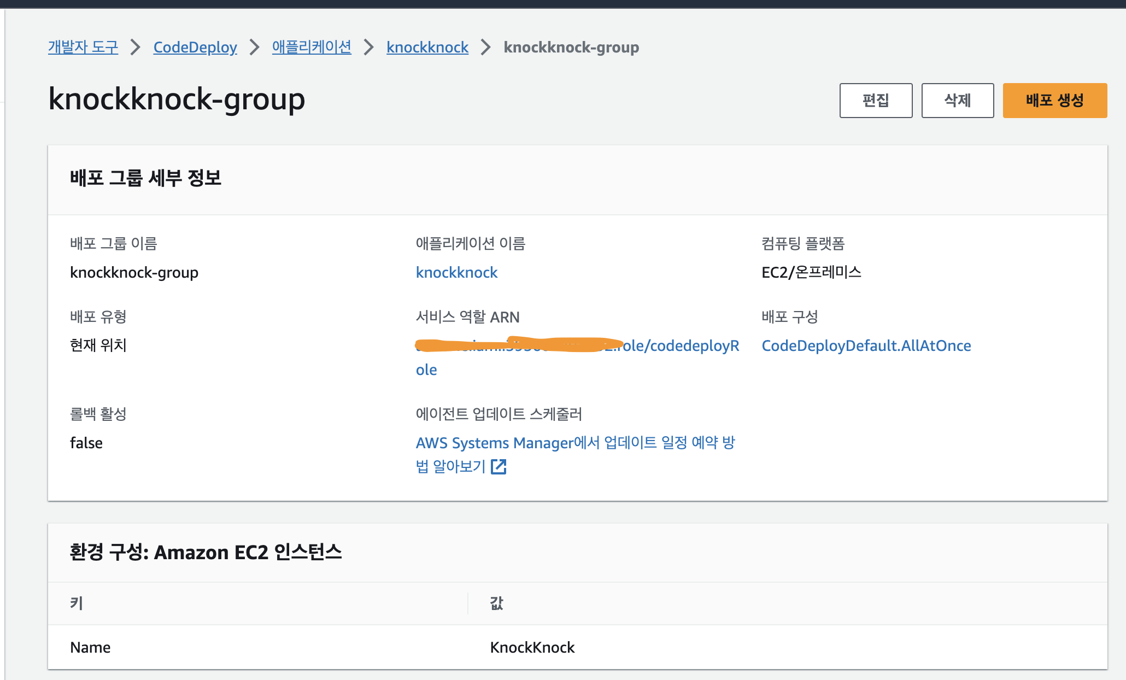Click the 키 column header

click(x=77, y=603)
